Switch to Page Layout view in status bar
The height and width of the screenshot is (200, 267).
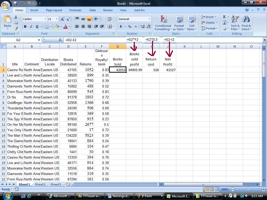coord(212,189)
